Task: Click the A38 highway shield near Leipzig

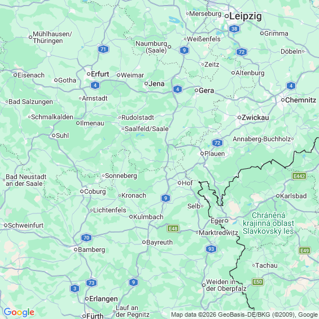Action: click(234, 29)
